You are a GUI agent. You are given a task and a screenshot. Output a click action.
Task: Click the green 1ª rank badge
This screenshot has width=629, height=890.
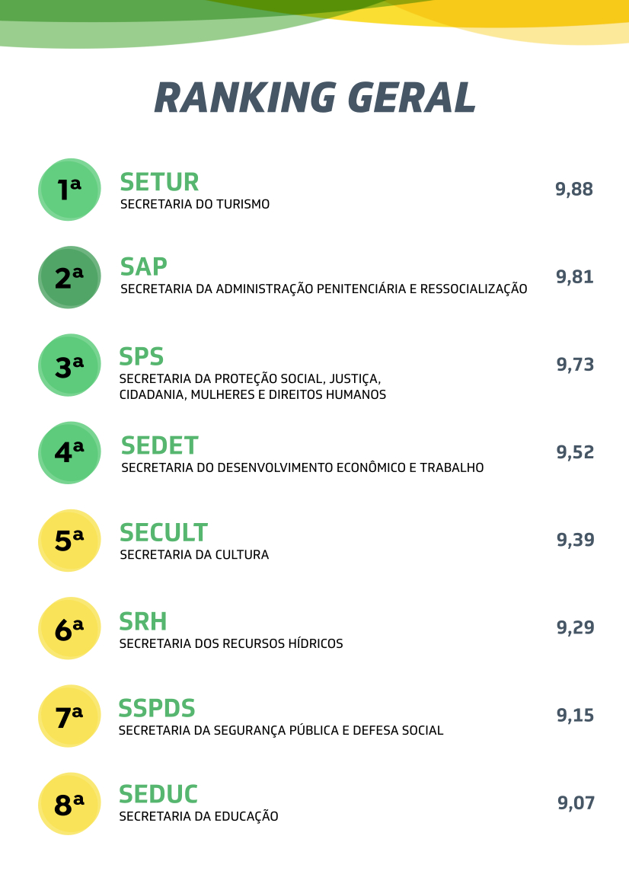tap(69, 190)
